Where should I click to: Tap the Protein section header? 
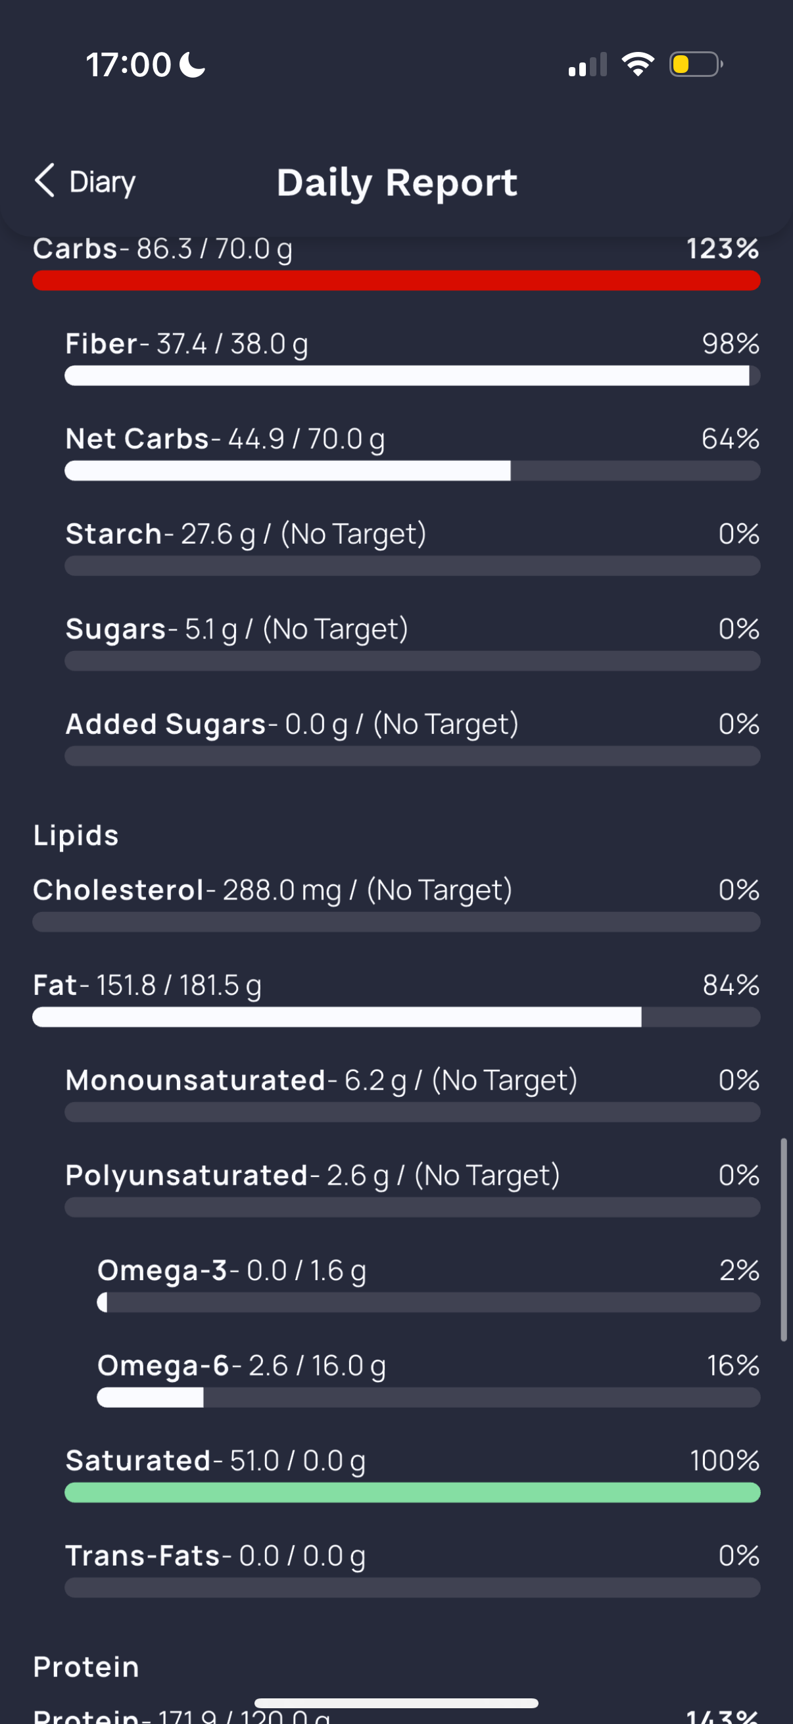86,1667
